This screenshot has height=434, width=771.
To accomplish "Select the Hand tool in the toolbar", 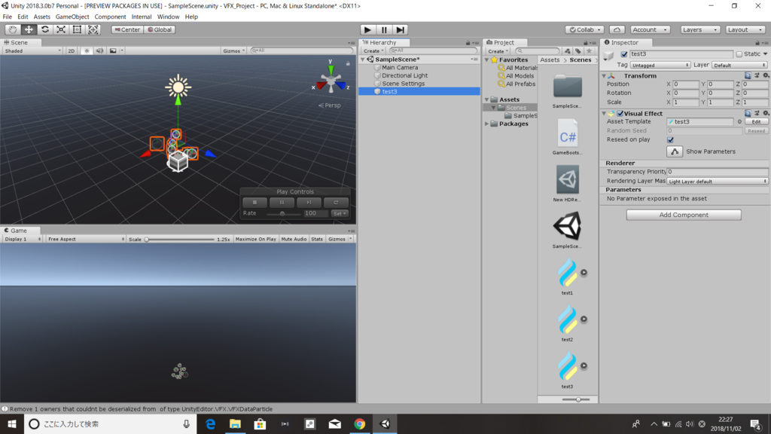I will 12,29.
